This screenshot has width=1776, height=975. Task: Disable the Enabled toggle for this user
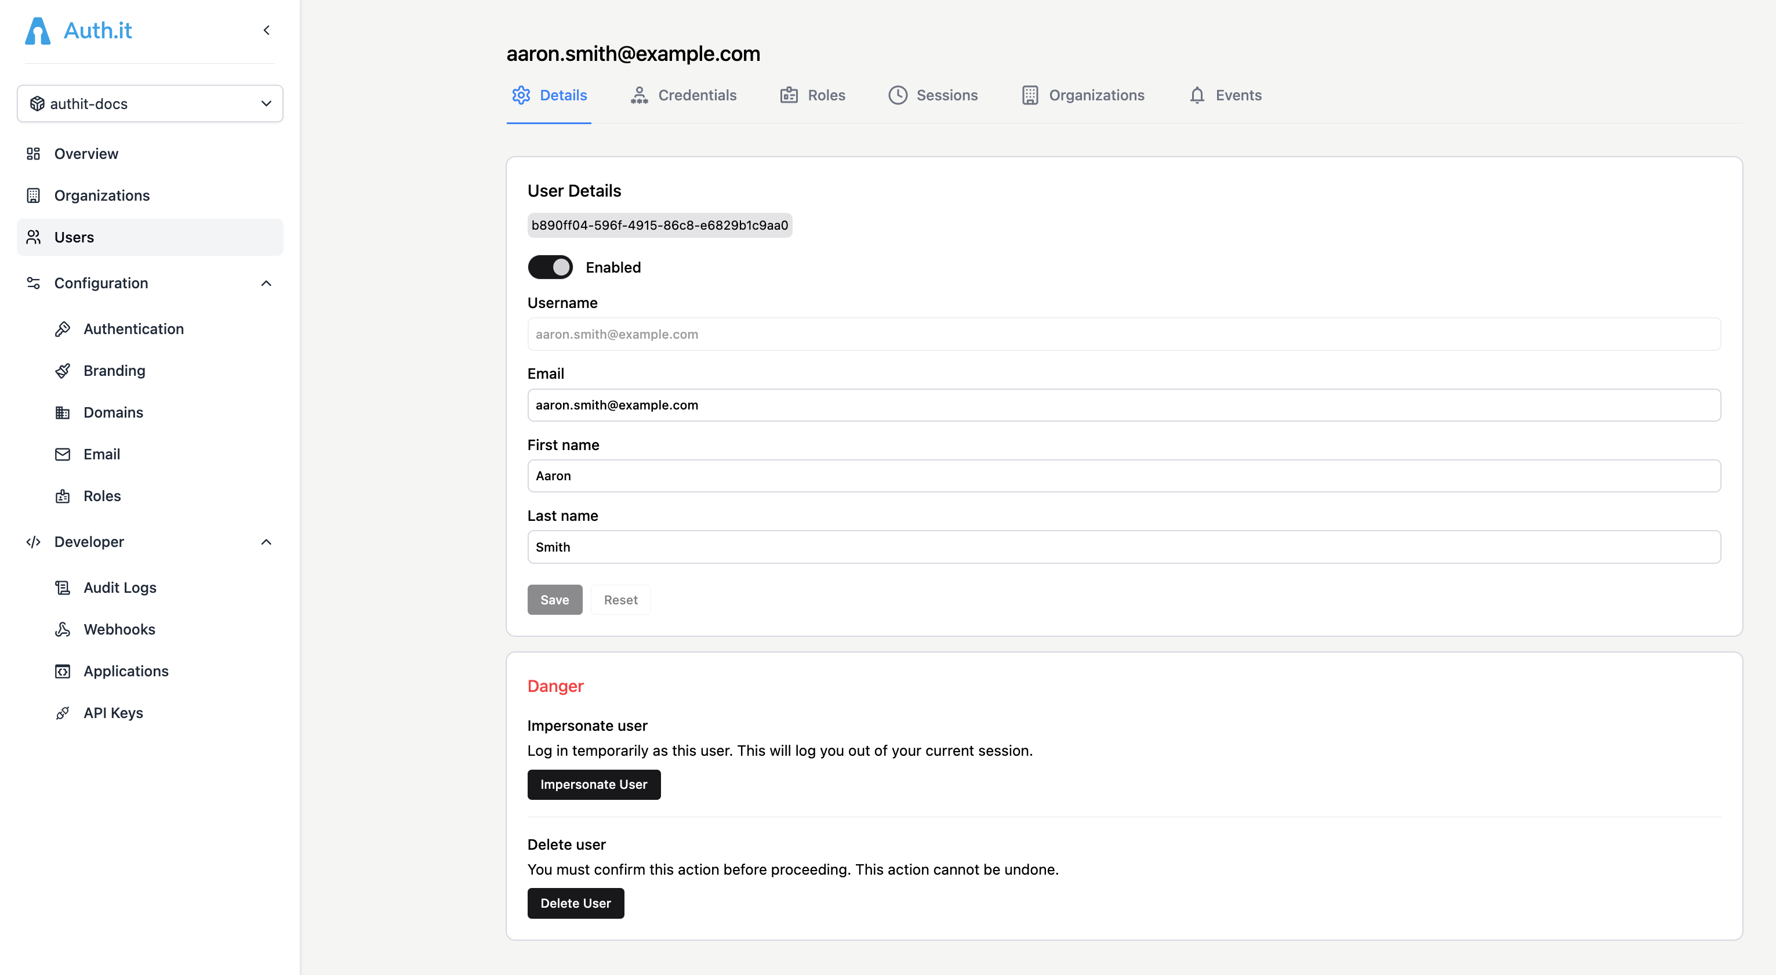click(x=550, y=267)
